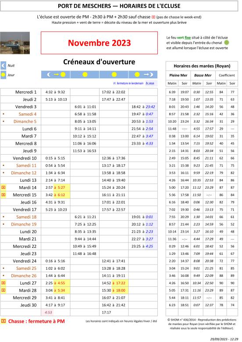Select the '4:32 à 9:32' opening slot
This screenshot has height=342, width=242.
pyautogui.click(x=55, y=92)
